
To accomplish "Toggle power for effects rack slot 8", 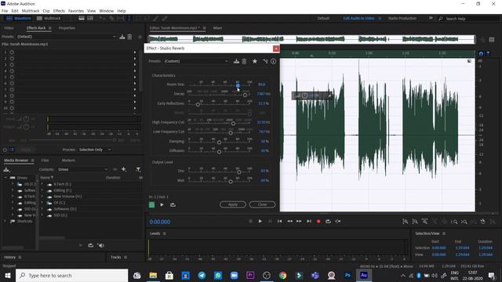I will (x=12, y=96).
